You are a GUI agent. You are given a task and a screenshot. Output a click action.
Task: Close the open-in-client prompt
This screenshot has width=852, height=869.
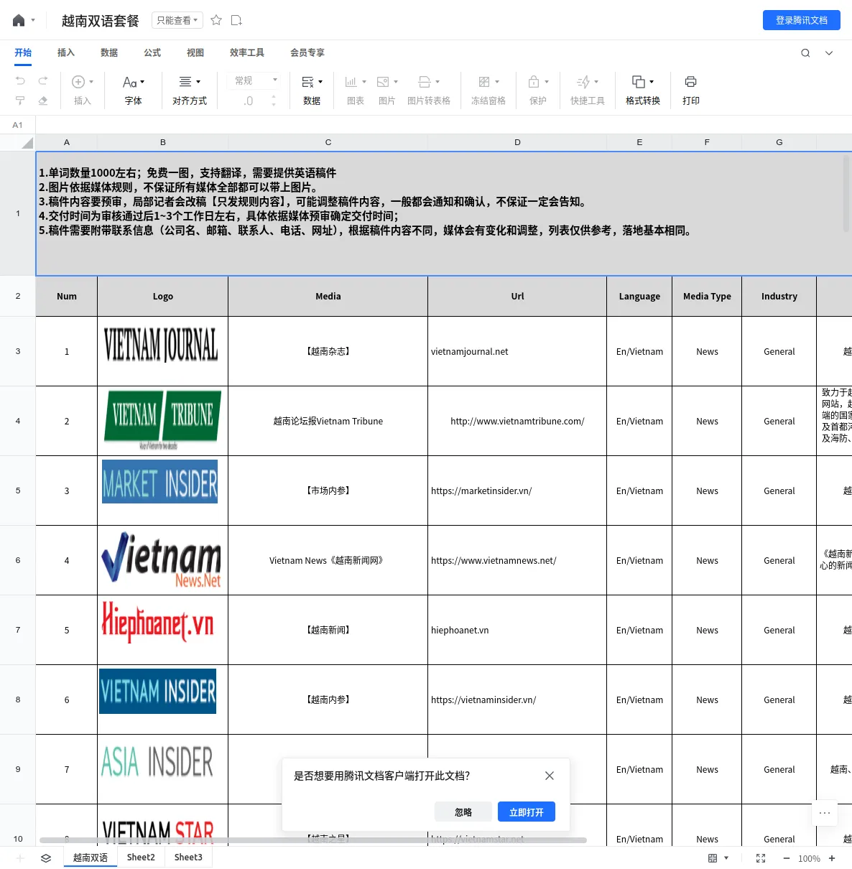coord(550,776)
